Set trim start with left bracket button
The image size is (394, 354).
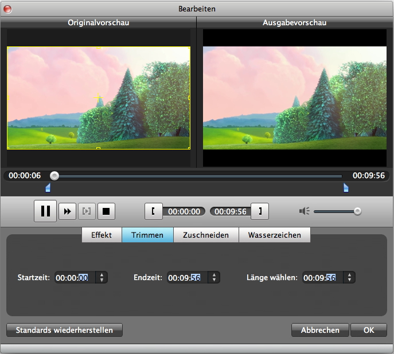point(154,211)
